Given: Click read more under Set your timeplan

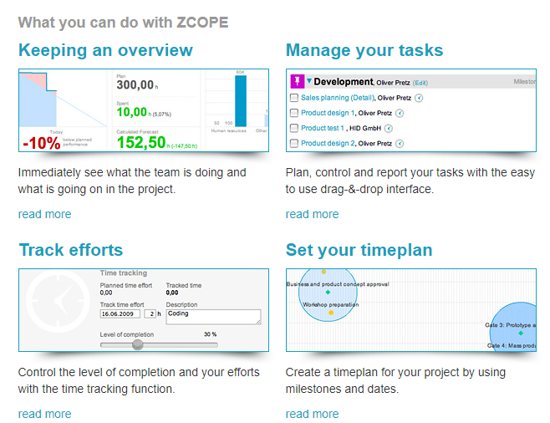Looking at the screenshot, I should 312,414.
